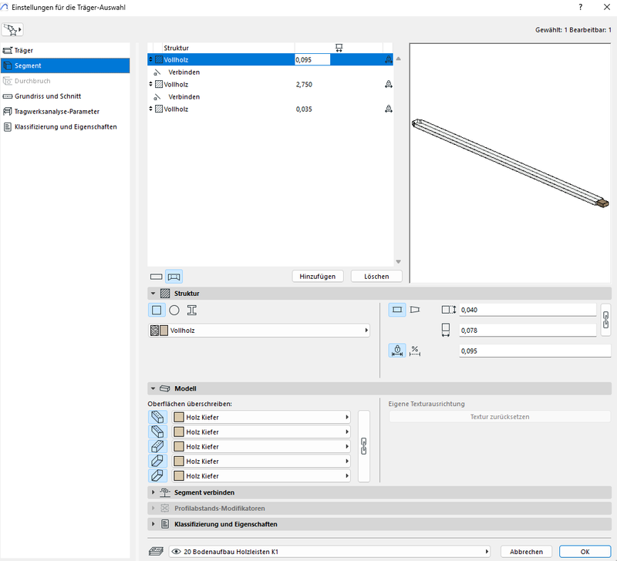Viewport: 617px width, 561px height.
Task: Click the beam height icon beside 0,040
Action: tap(448, 310)
